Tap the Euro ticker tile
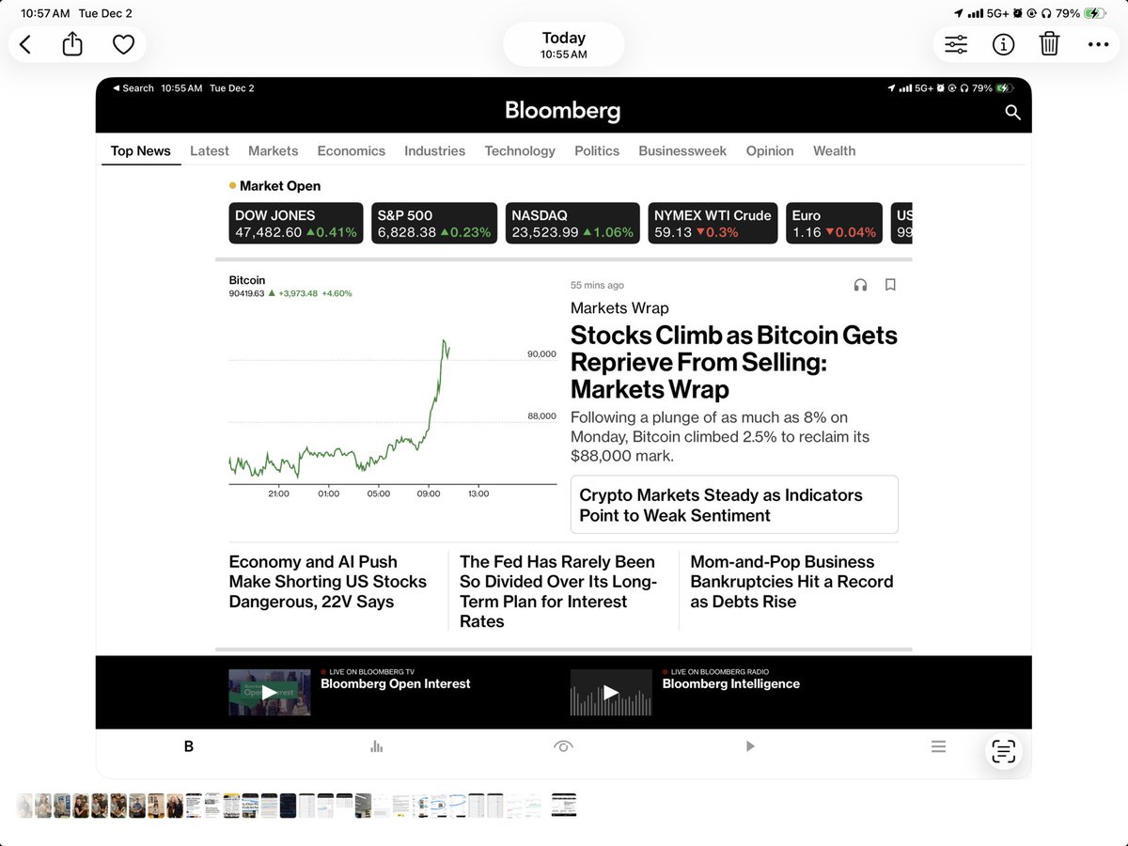 (x=834, y=224)
